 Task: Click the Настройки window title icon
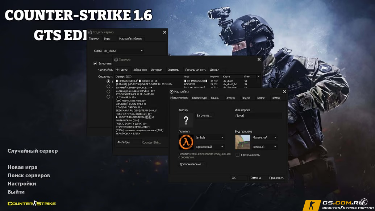171,92
